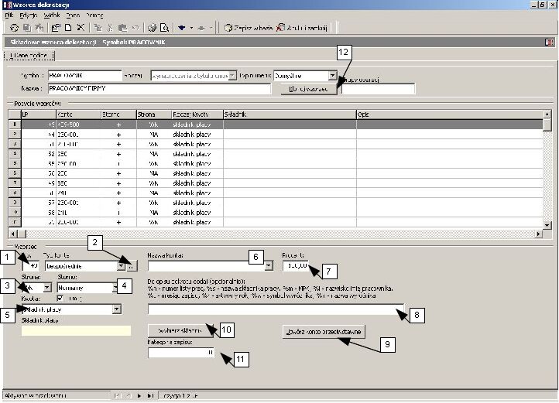The width and height of the screenshot is (559, 403).
Task: Expand the Typ konta dropdown
Action: pos(122,266)
